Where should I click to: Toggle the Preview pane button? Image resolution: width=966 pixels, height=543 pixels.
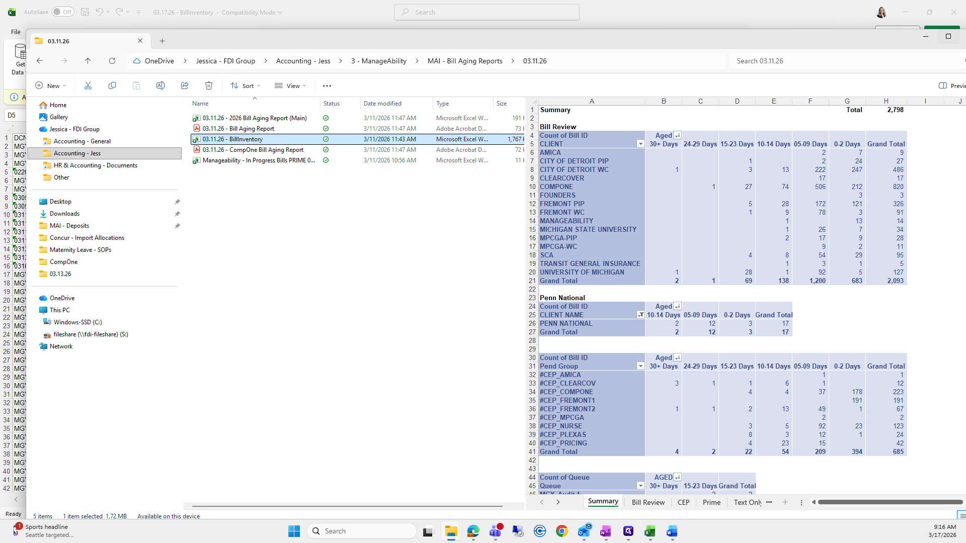tap(951, 86)
